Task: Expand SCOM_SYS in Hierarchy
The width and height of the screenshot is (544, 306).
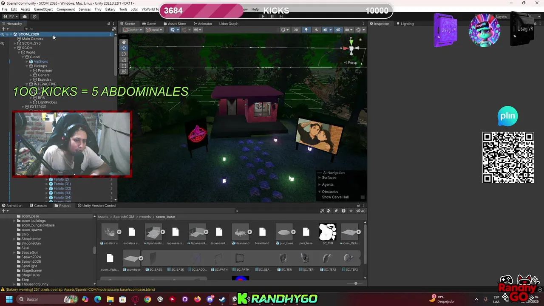Action: [15, 43]
